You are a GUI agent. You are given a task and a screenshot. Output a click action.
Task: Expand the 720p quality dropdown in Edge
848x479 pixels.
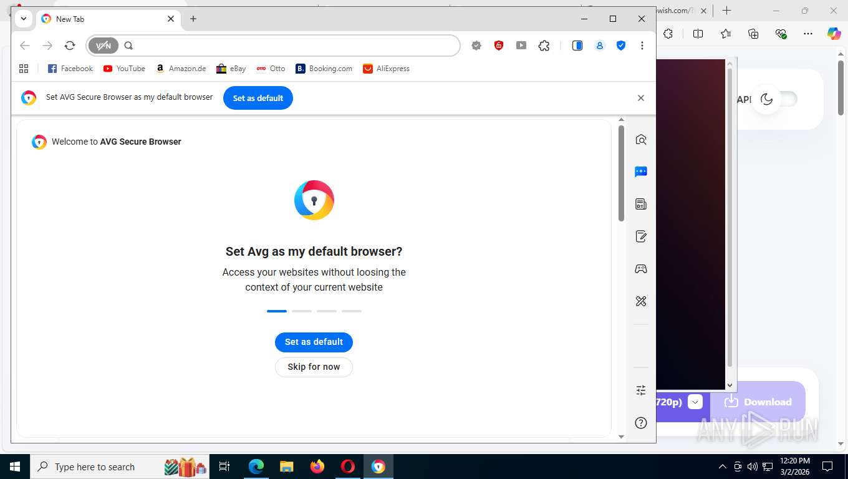[x=695, y=402]
